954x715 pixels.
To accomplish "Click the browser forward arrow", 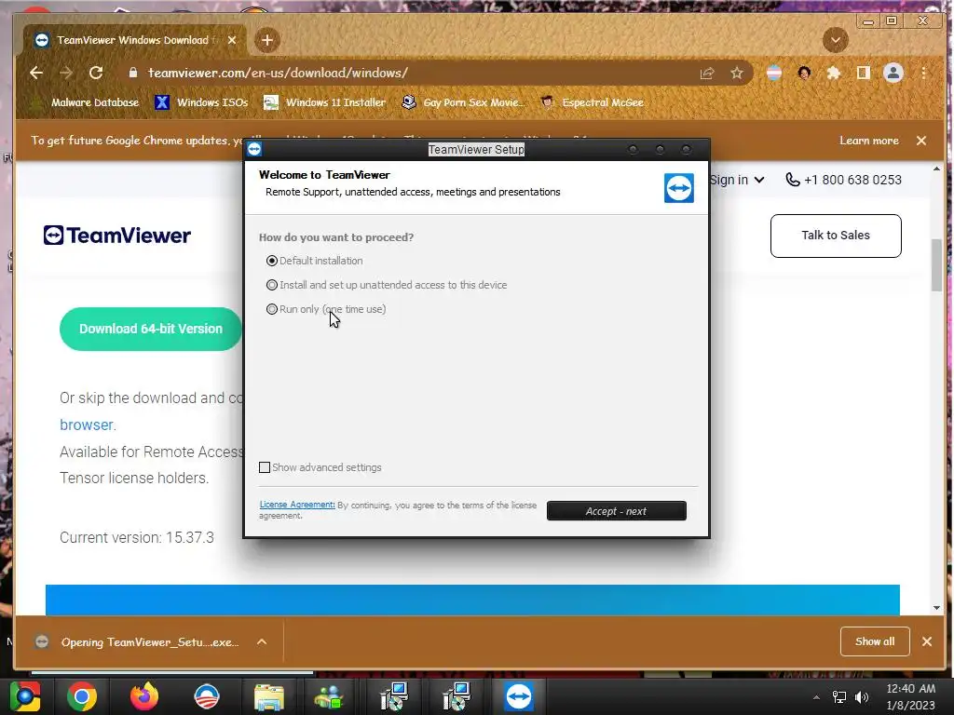I will click(66, 73).
